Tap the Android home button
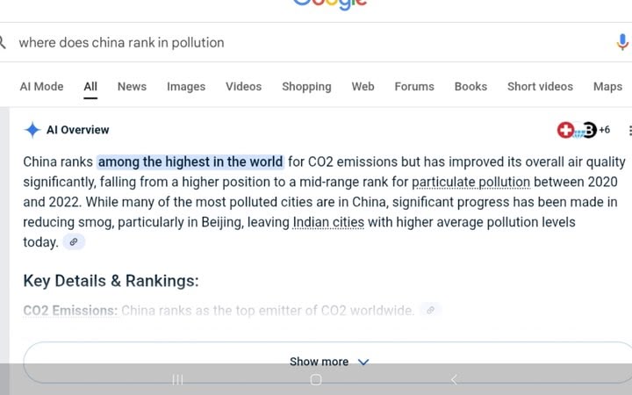632x395 pixels. (316, 379)
